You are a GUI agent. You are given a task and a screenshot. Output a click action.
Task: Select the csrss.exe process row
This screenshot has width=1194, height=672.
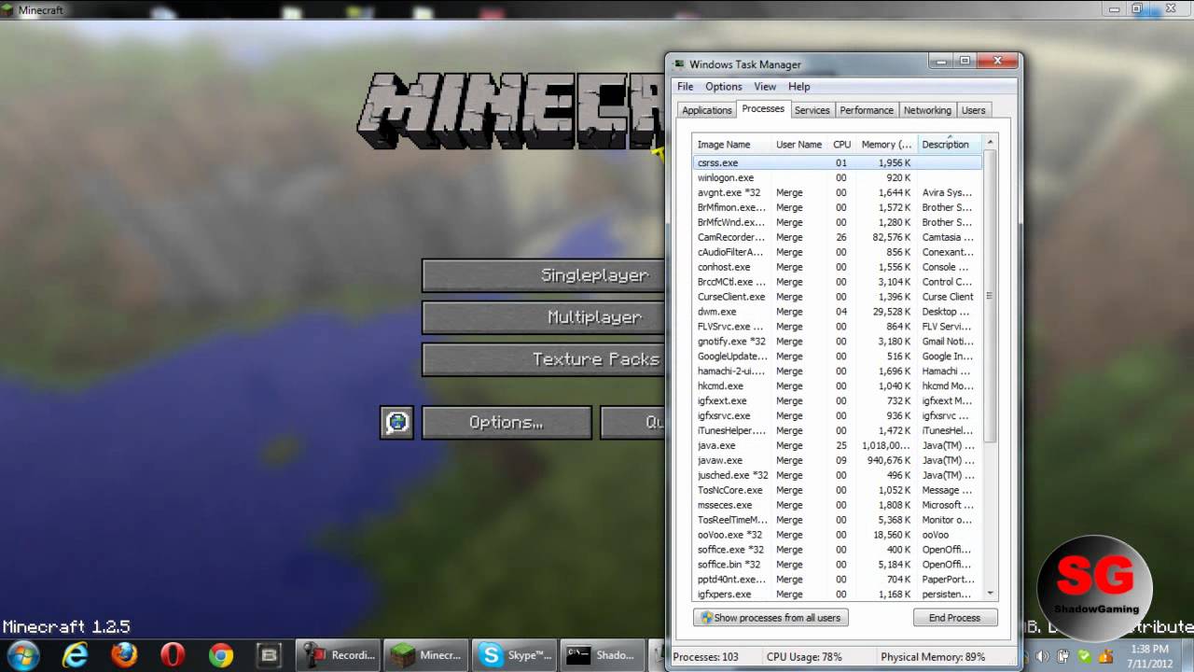(838, 162)
